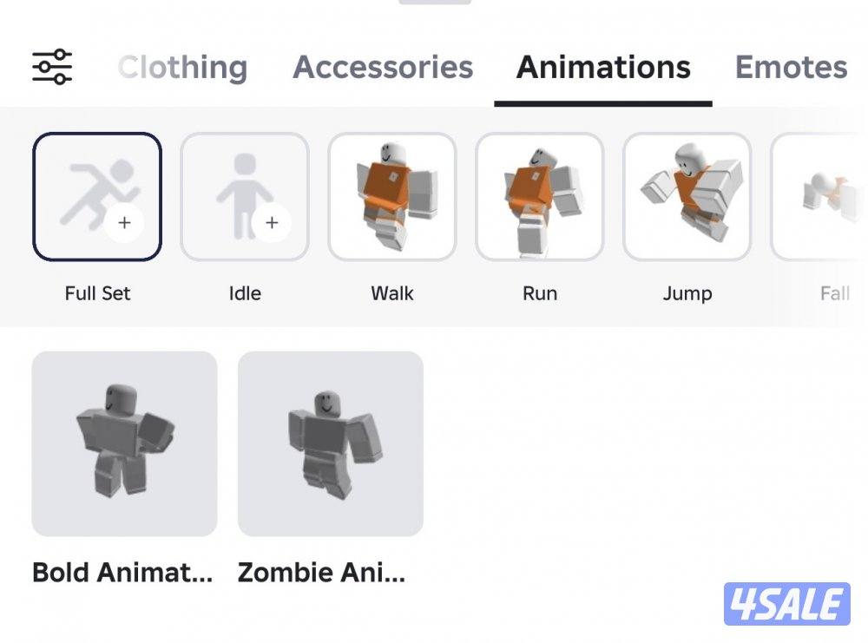Viewport: 868px width, 643px height.
Task: Switch to the Accessories tab
Action: [383, 68]
